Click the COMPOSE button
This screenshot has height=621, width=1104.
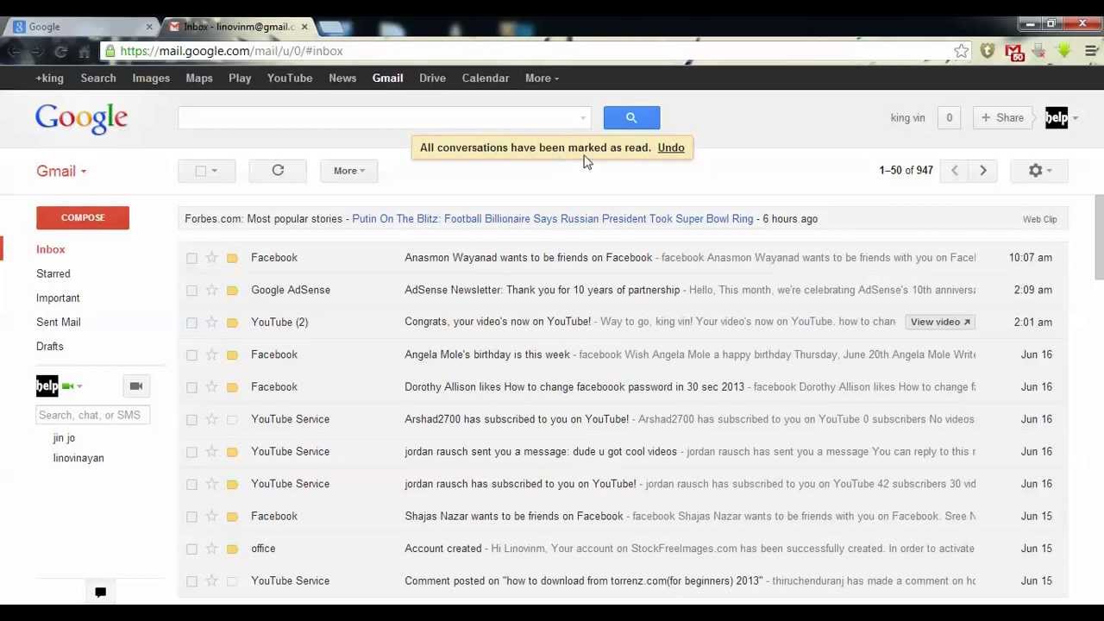83,218
